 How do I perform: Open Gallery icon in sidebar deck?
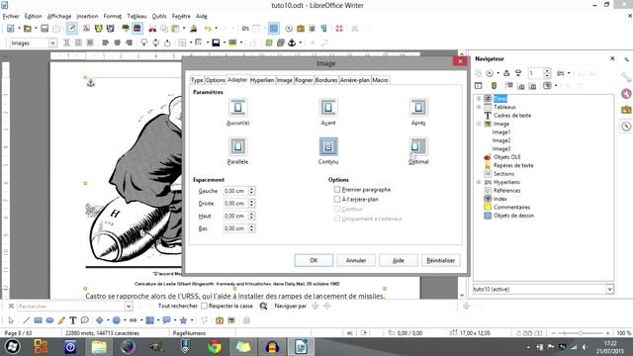coord(626,110)
